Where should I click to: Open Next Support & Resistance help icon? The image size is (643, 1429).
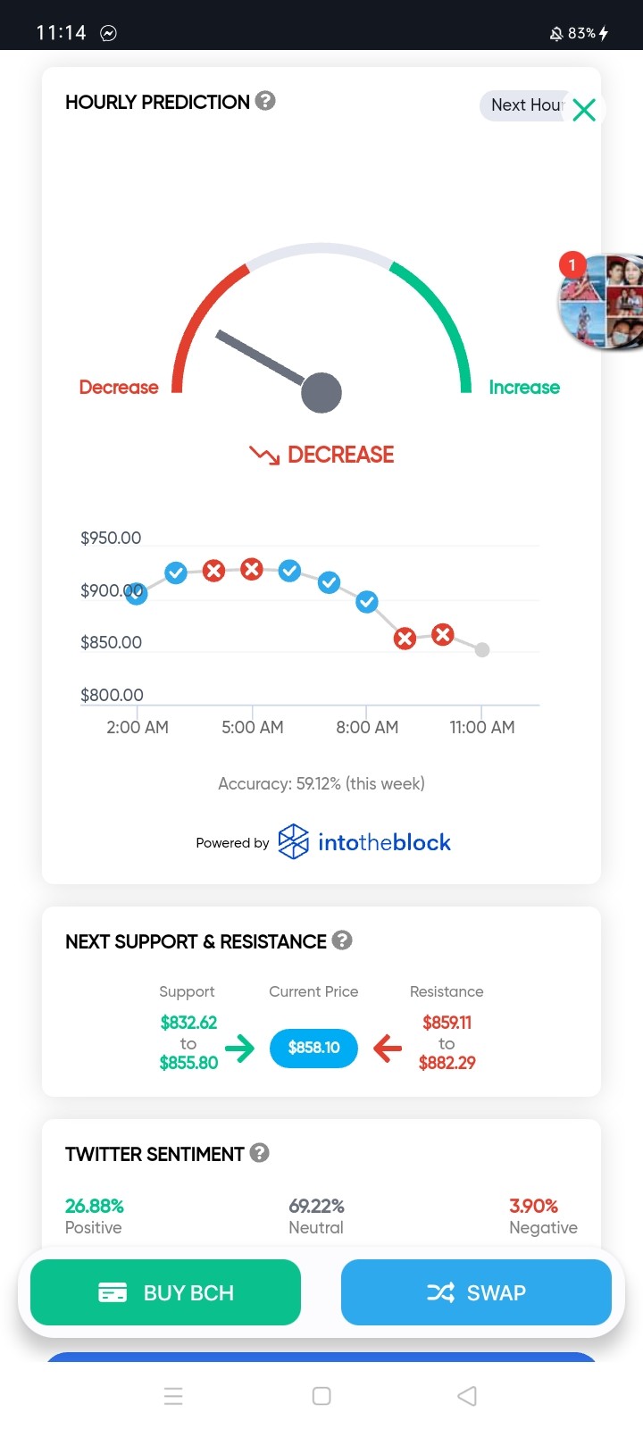342,940
